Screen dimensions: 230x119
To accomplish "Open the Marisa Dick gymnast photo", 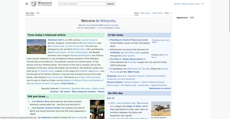I will [x=97, y=109].
